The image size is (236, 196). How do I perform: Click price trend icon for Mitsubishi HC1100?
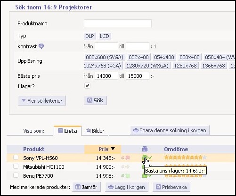click(x=125, y=167)
